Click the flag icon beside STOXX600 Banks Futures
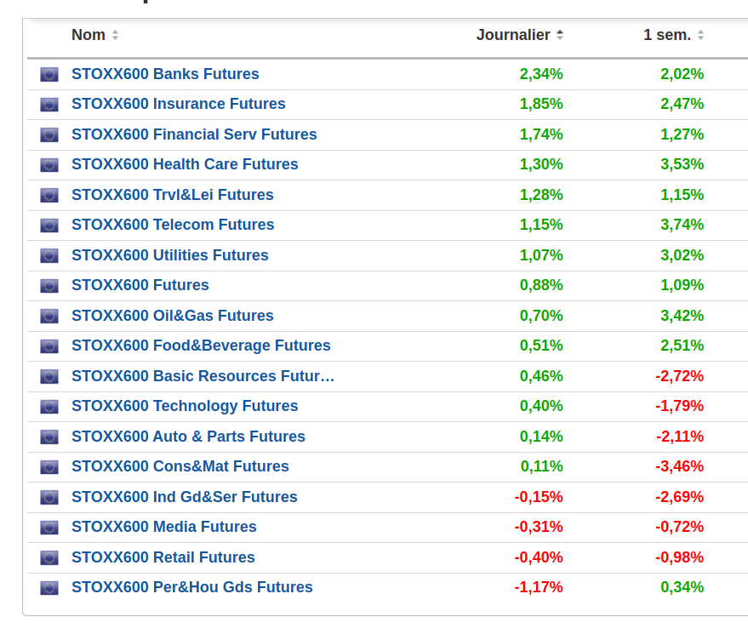748x634 pixels. click(x=49, y=75)
